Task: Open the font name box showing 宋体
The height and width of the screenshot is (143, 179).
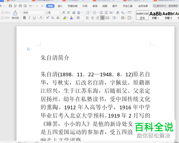Action: 33,13
